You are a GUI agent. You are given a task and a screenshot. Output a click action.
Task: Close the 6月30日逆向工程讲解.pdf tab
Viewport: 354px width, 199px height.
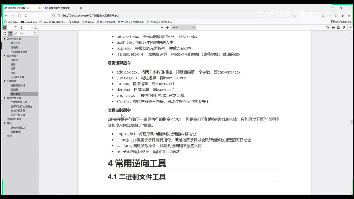[x=40, y=8]
